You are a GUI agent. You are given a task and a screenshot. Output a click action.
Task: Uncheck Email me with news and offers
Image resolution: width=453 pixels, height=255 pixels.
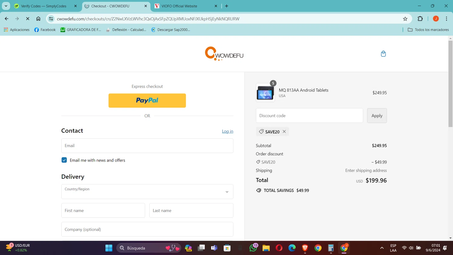pyautogui.click(x=64, y=160)
